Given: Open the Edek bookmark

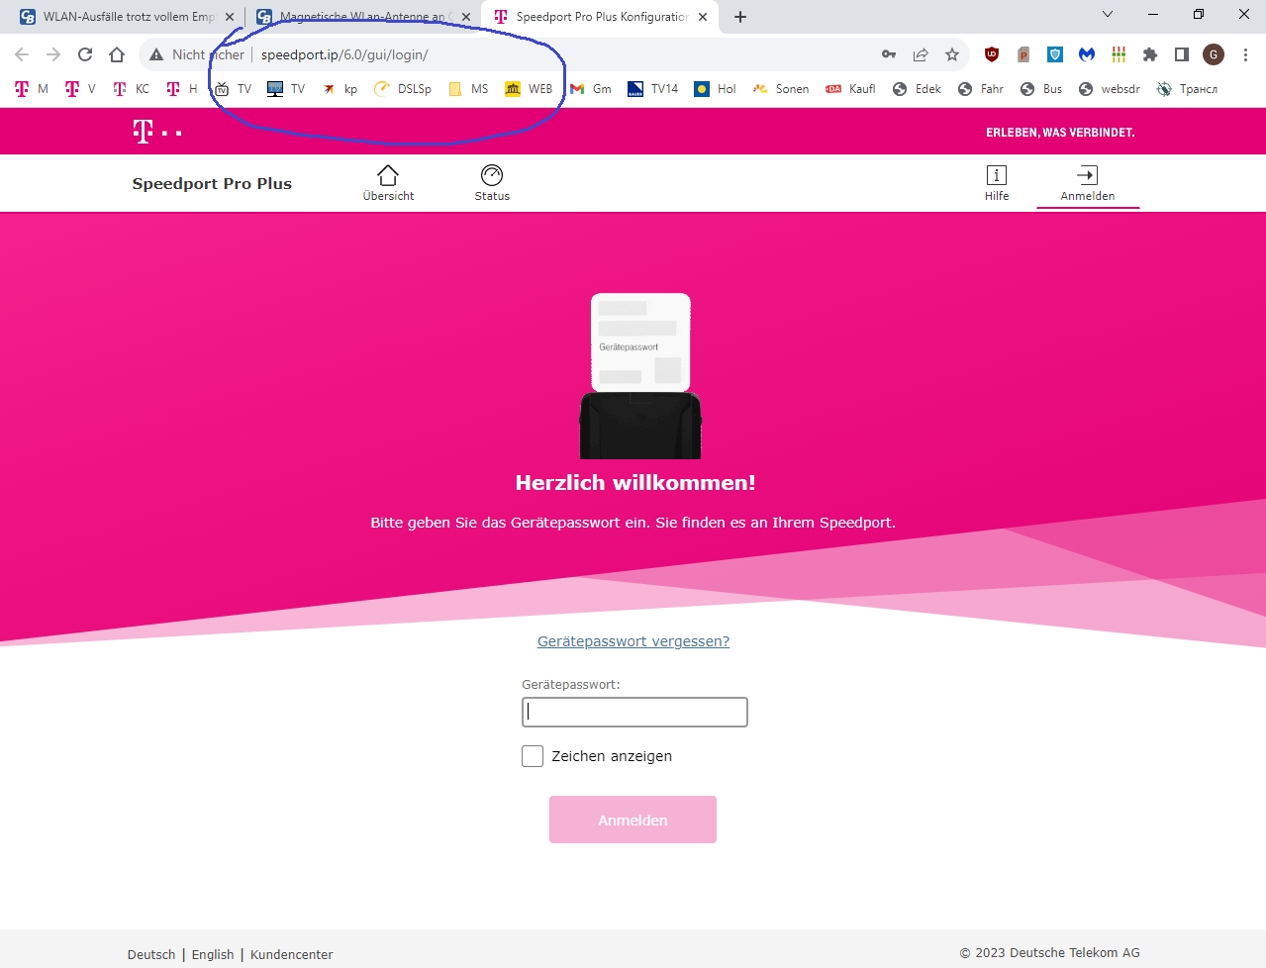Looking at the screenshot, I should [918, 89].
